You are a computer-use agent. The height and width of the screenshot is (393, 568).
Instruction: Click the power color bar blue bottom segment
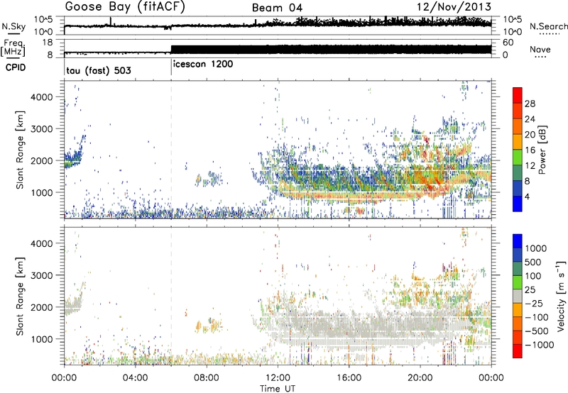click(518, 204)
